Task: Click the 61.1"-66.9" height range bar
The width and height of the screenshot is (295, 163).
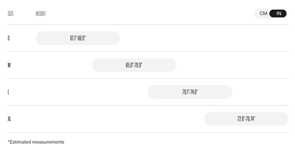Action: point(78,38)
